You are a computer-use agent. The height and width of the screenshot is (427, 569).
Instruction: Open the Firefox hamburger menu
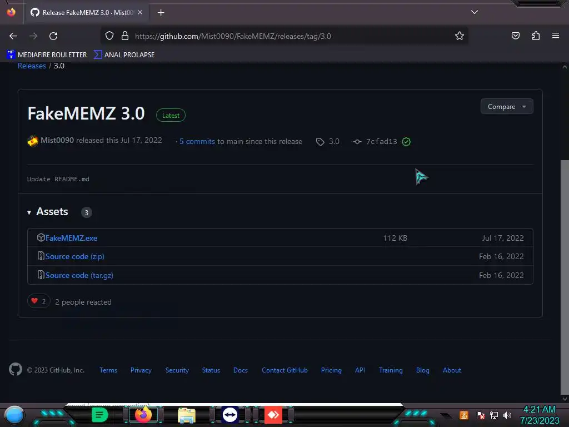555,36
